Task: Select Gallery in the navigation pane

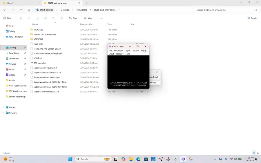Action: (x=12, y=31)
